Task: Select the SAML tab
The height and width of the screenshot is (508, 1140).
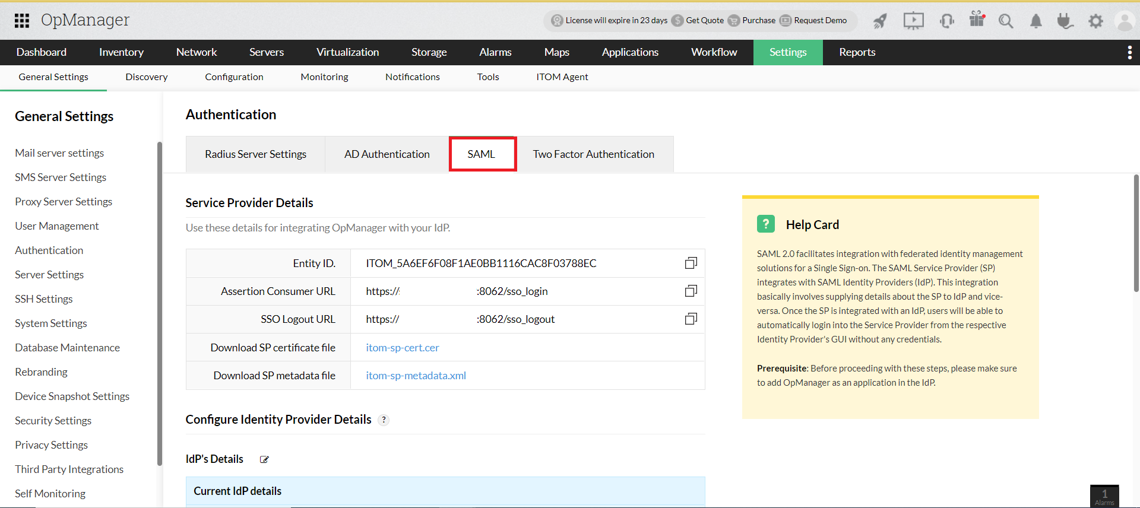Action: (x=483, y=154)
